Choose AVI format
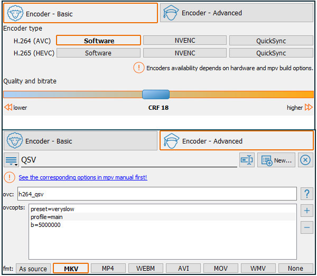The image size is (317, 276). 183,268
